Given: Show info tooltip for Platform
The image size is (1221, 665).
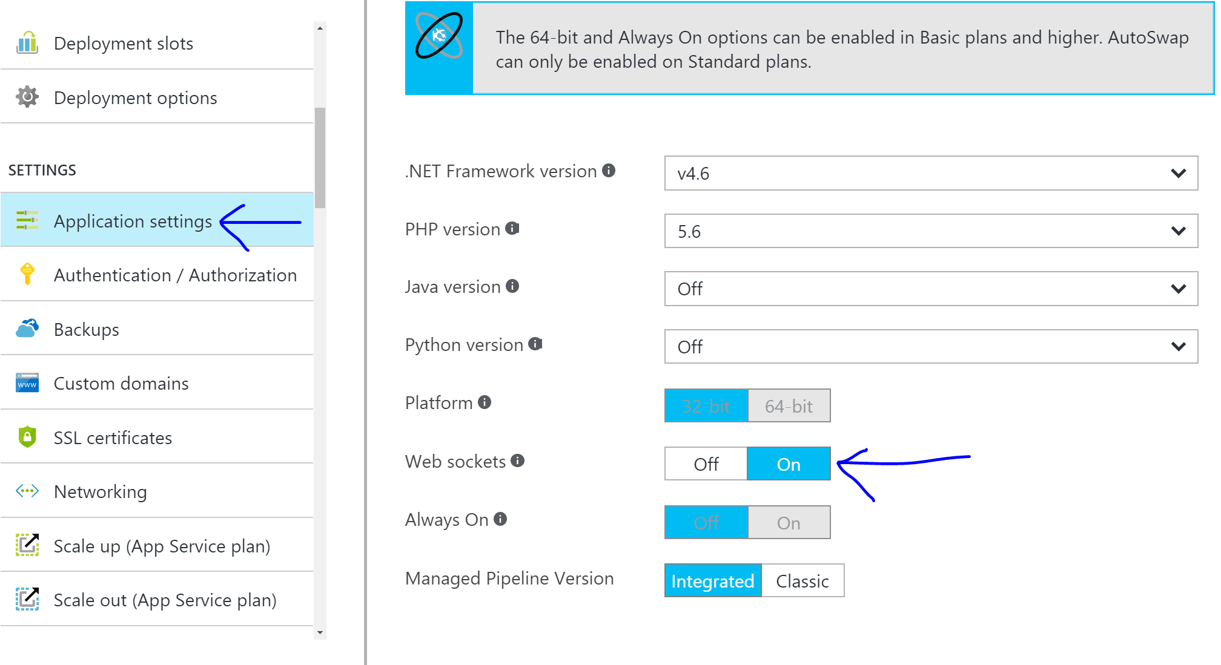Looking at the screenshot, I should click(x=485, y=402).
